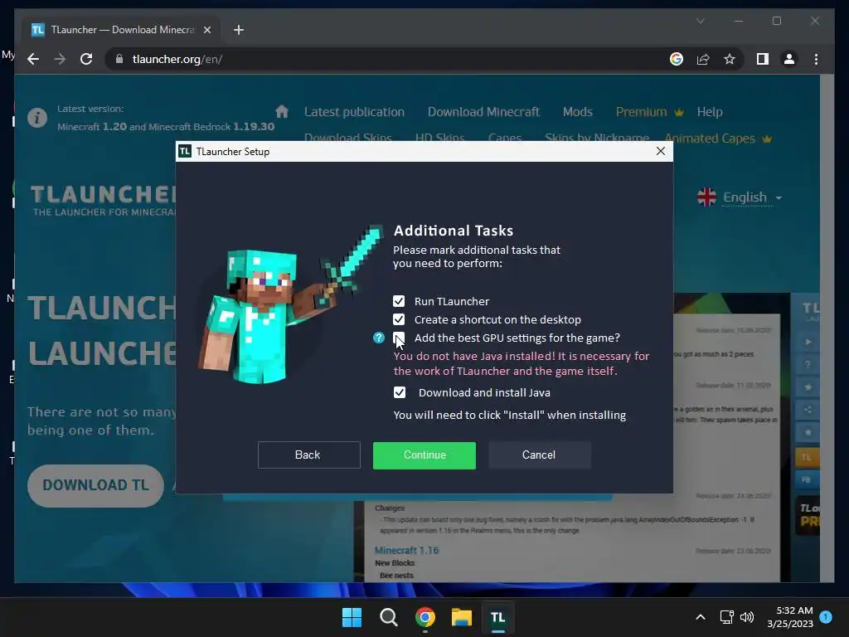Click the TL installer taskbar icon

[498, 617]
